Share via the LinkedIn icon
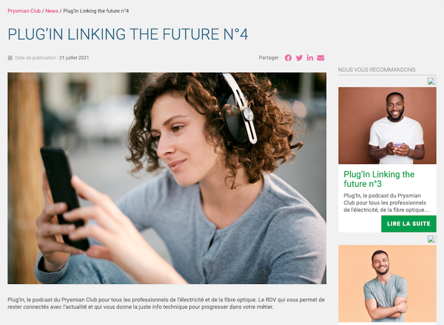444x325 pixels. (x=310, y=57)
